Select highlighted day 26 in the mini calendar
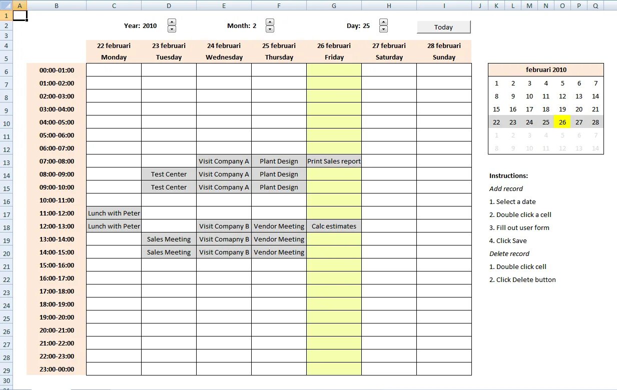Viewport: 617px width, 390px height. (562, 122)
